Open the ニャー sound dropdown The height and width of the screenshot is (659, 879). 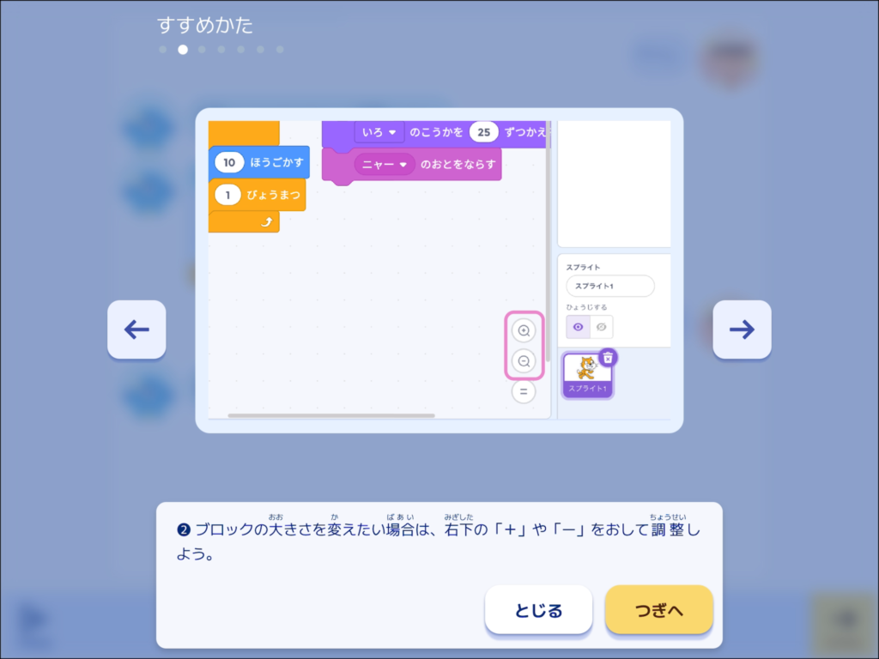click(384, 165)
